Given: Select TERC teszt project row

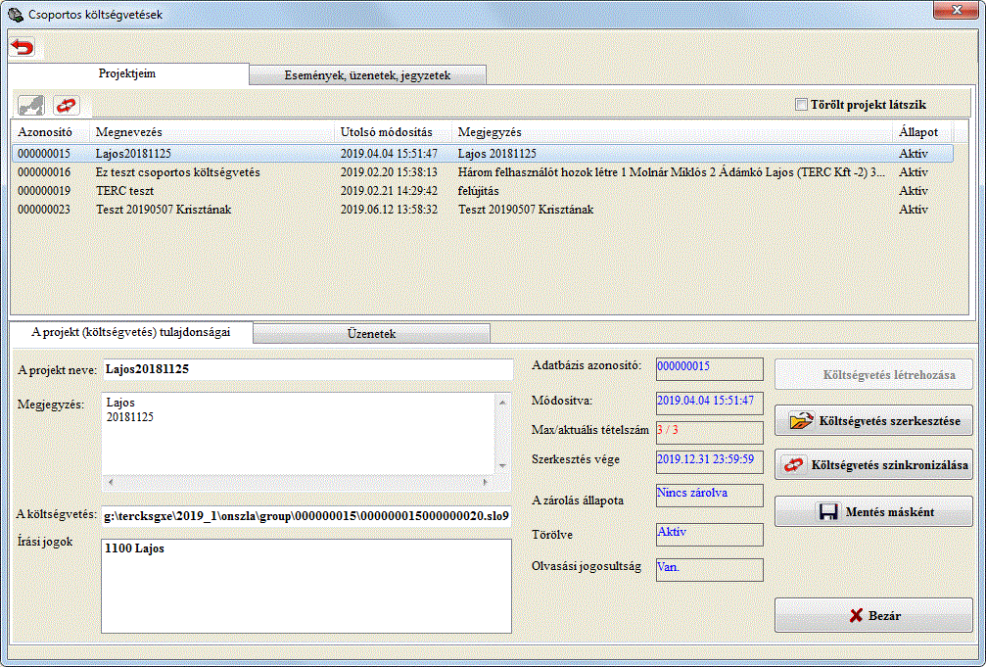Looking at the screenshot, I should [x=124, y=191].
